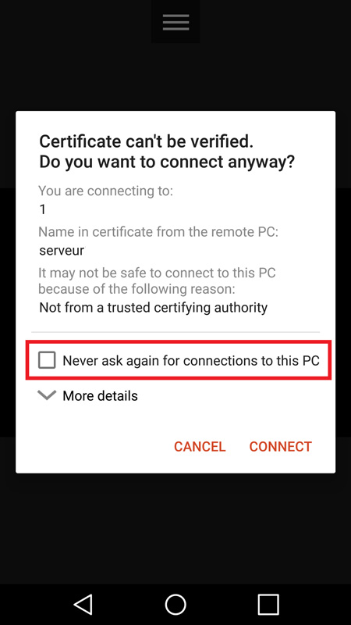This screenshot has width=351, height=625.
Task: Open Recents with the square navigation icon
Action: 268,604
